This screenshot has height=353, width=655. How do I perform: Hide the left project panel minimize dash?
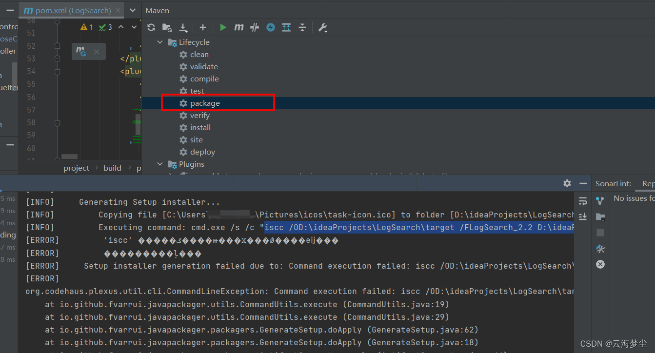tap(10, 10)
